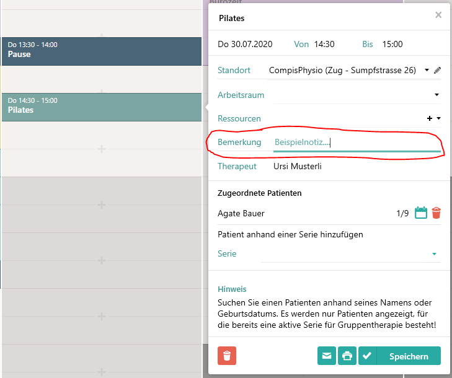Send the appointment via the envelope button

[x=327, y=356]
